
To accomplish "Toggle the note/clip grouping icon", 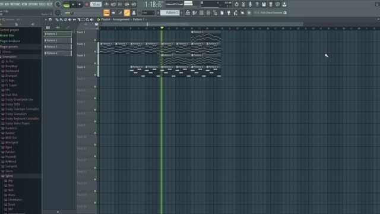I will tap(120, 12).
